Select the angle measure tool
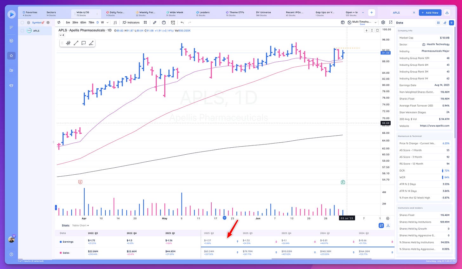 click(91, 43)
